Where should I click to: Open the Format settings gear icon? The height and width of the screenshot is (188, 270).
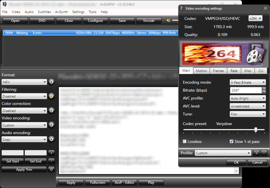[x=51, y=82]
